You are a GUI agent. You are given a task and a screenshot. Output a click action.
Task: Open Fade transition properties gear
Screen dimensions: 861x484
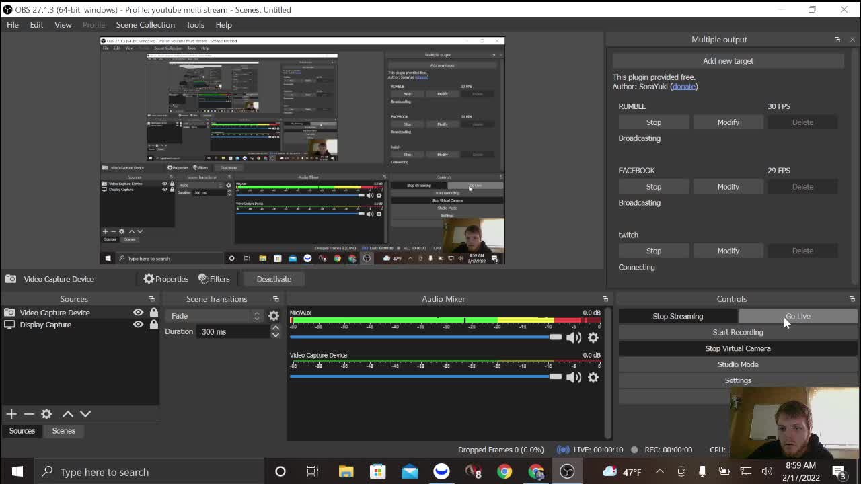pos(274,316)
